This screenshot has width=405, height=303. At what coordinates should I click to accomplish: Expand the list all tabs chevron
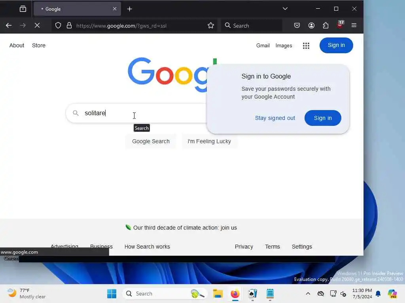285,9
